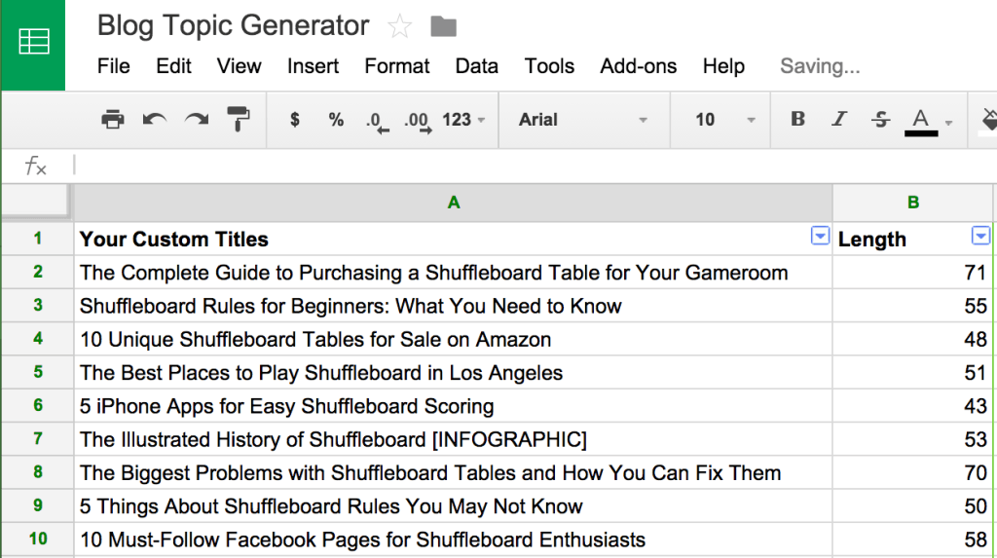The width and height of the screenshot is (997, 558).
Task: Click the 'Your Custom Titles' header cell
Action: click(453, 239)
